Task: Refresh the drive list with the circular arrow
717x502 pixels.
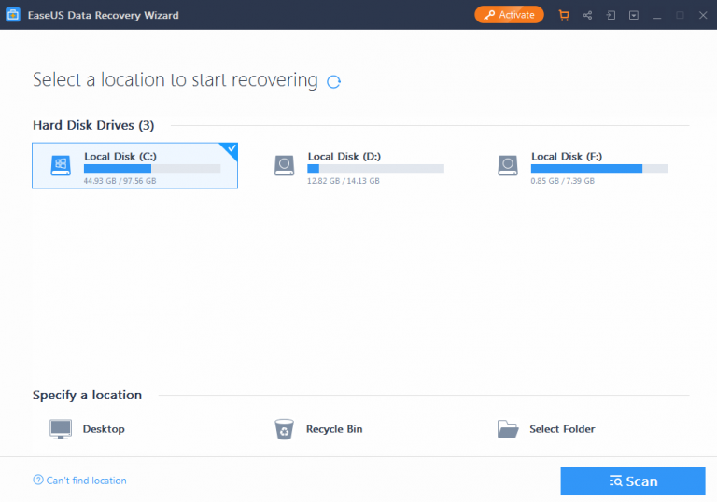Action: [x=333, y=81]
